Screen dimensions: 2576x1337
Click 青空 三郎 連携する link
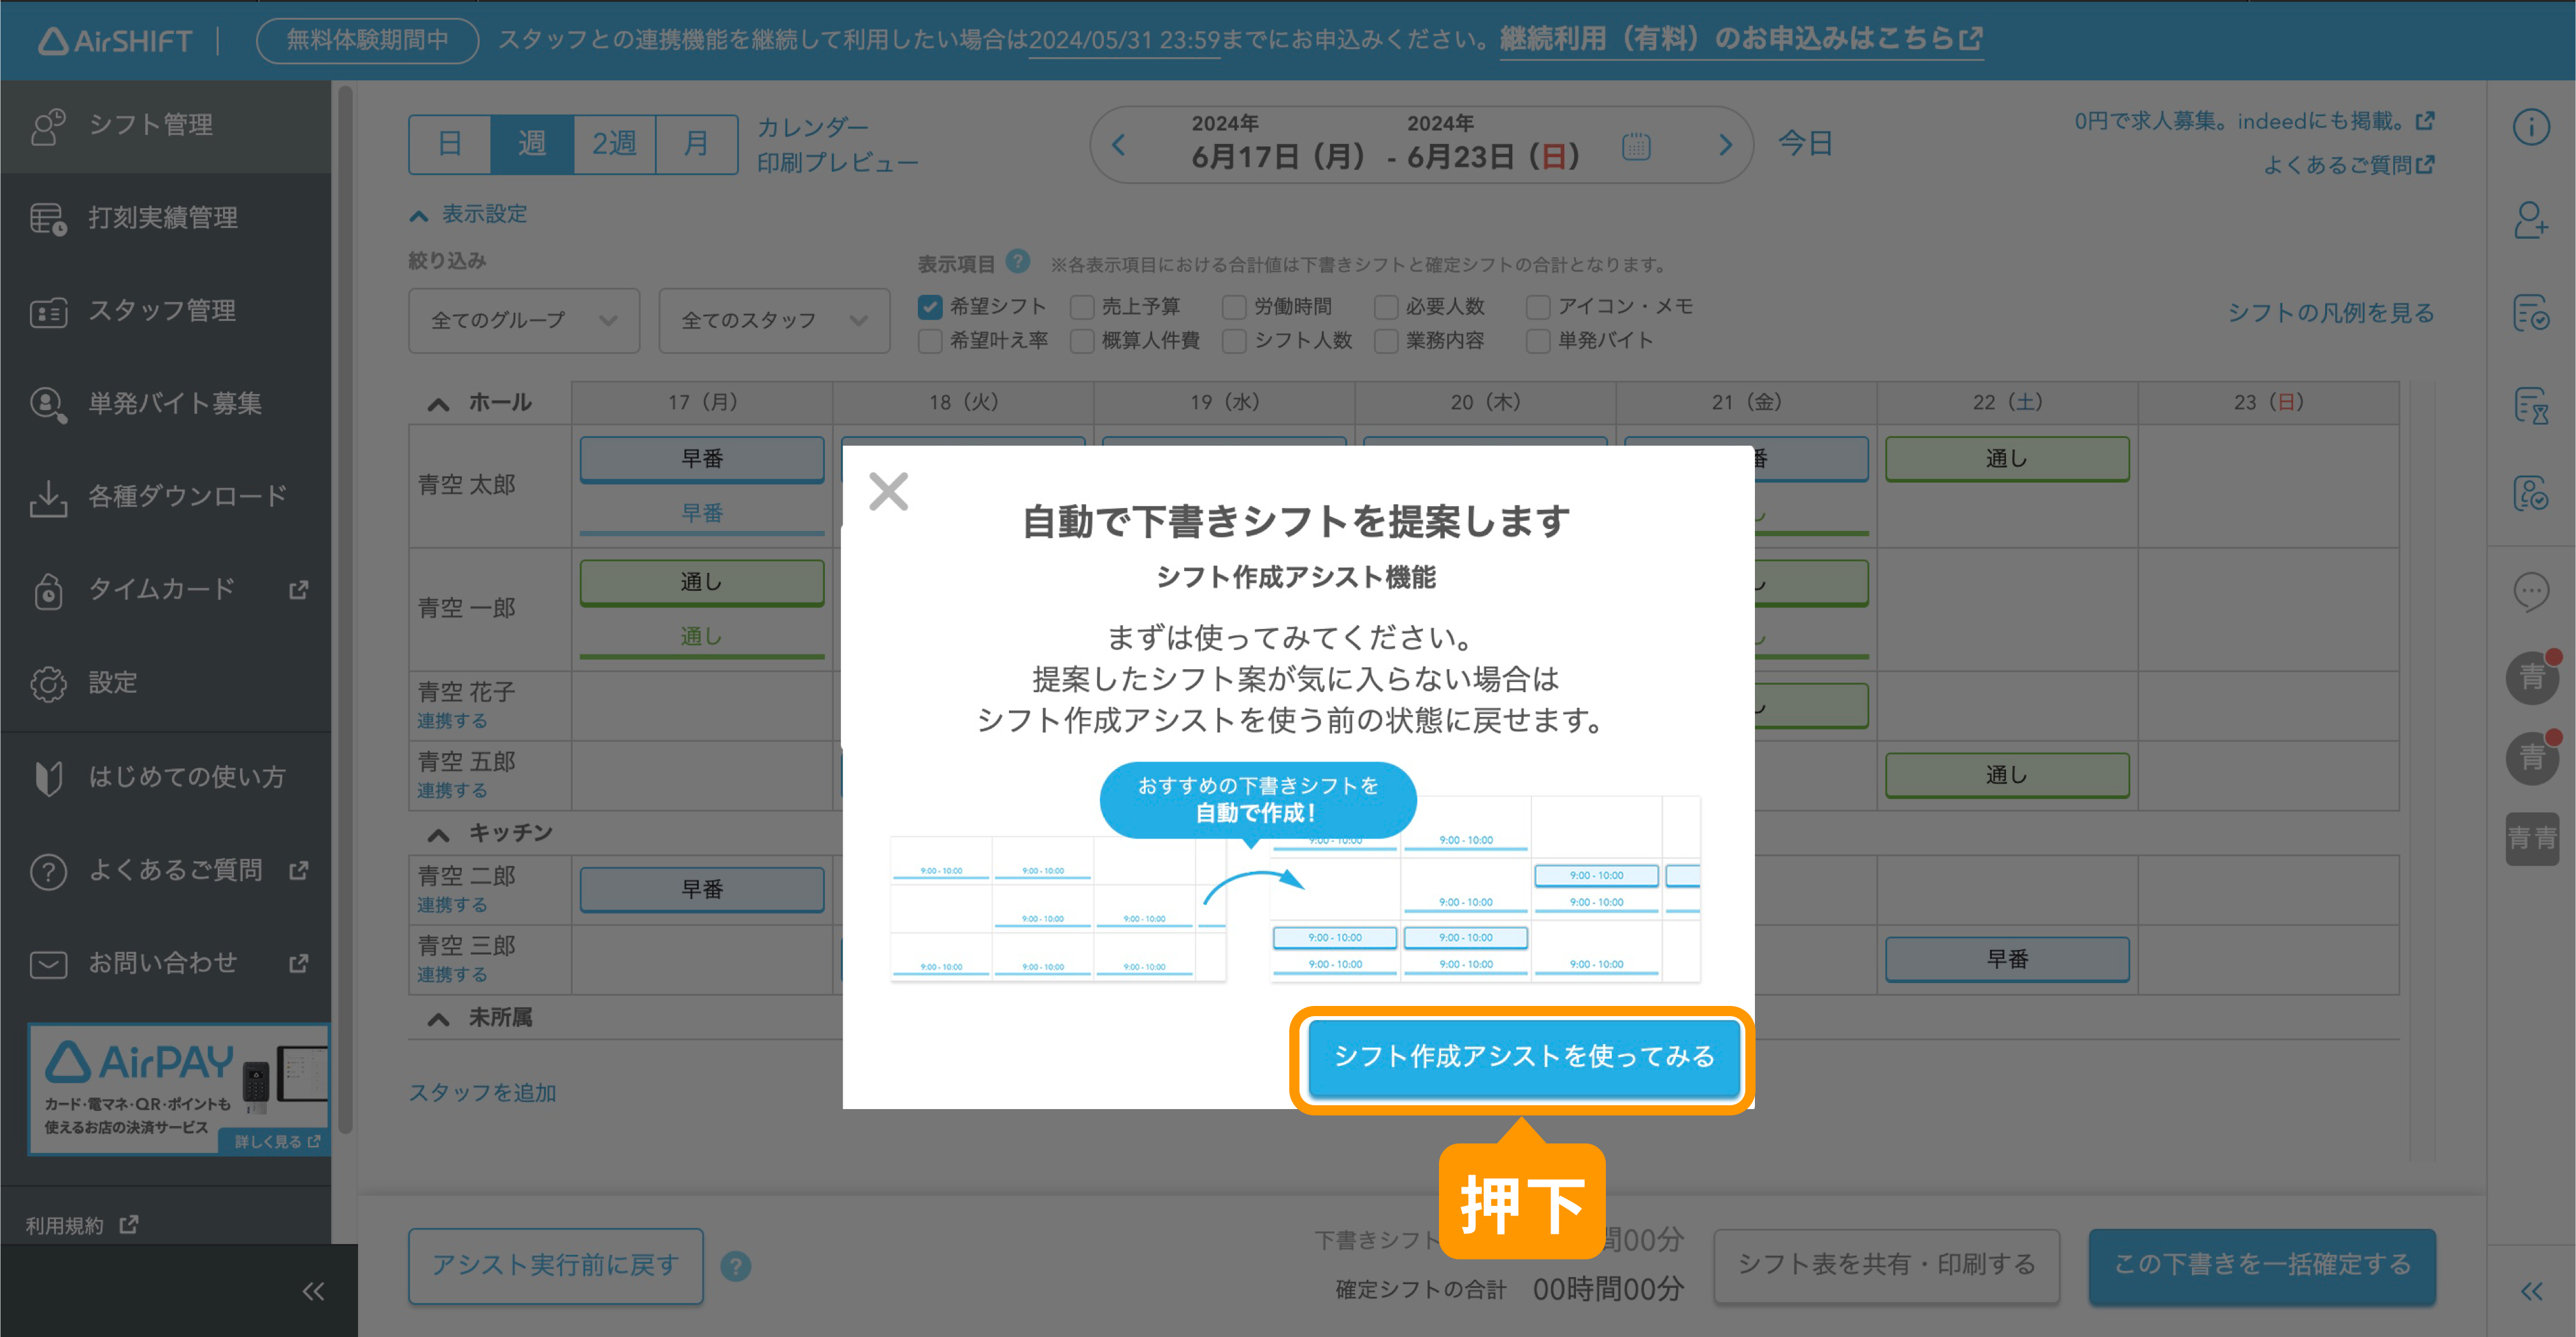click(x=452, y=975)
